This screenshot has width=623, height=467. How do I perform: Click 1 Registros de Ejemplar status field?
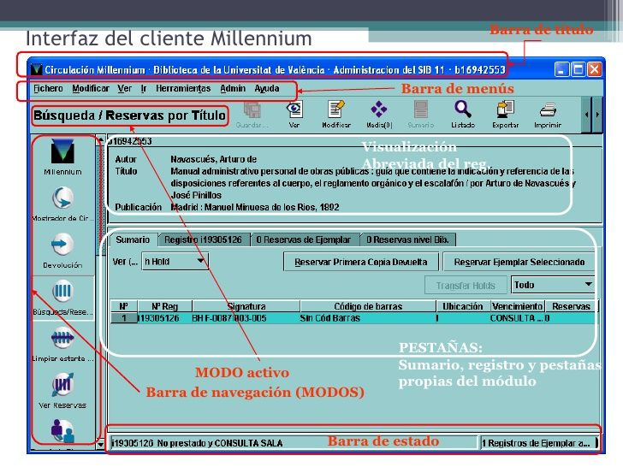(x=539, y=443)
